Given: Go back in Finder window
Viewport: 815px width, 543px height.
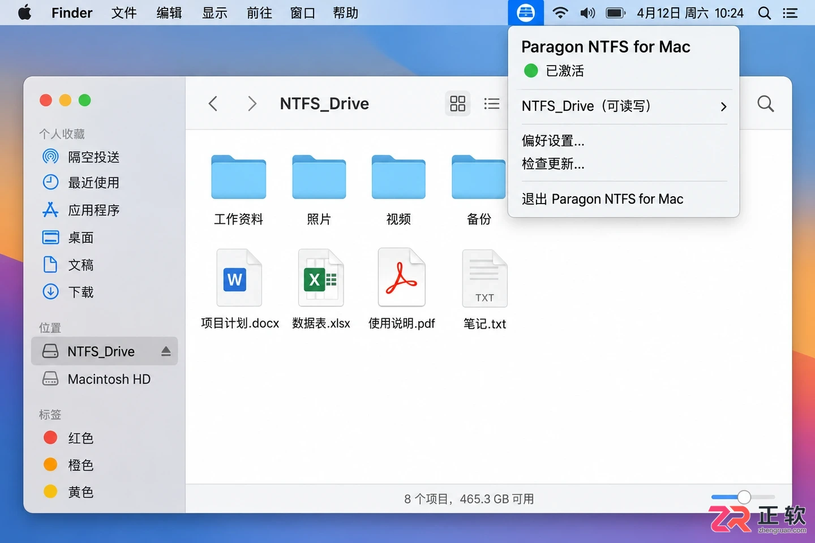Looking at the screenshot, I should coord(213,104).
